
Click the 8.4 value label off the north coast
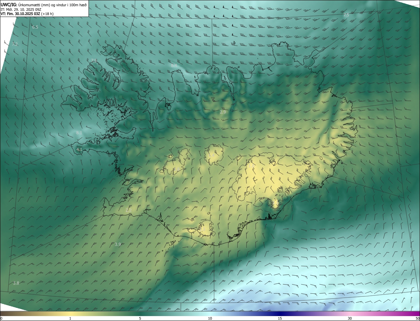tap(174, 66)
